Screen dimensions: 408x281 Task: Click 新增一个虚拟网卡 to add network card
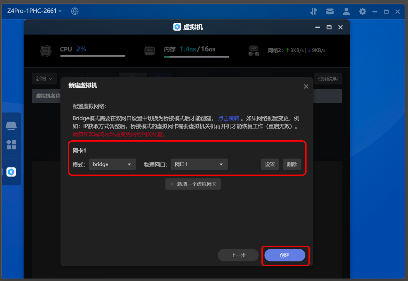[193, 184]
